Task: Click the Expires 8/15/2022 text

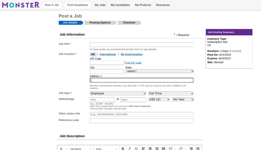Action: pos(219,58)
